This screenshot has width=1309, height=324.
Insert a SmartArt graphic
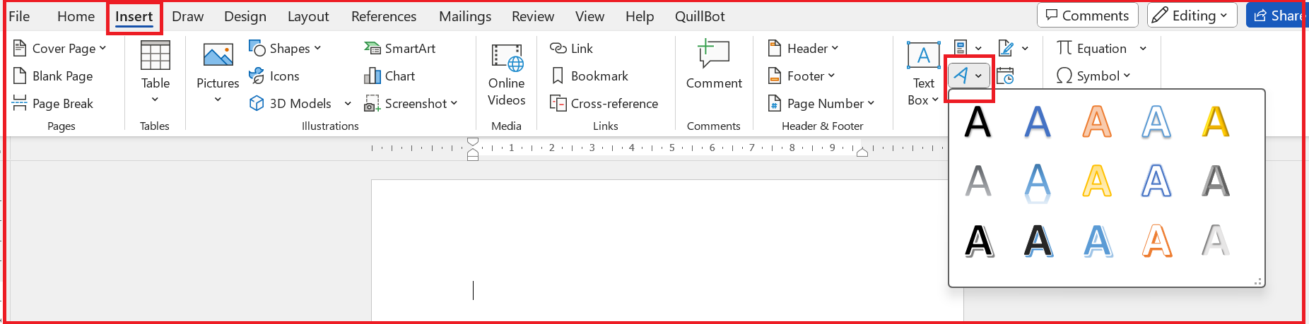pyautogui.click(x=400, y=48)
